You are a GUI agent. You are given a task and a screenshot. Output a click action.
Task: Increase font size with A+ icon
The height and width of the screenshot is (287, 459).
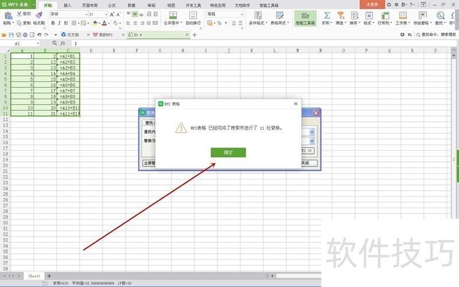click(x=112, y=14)
